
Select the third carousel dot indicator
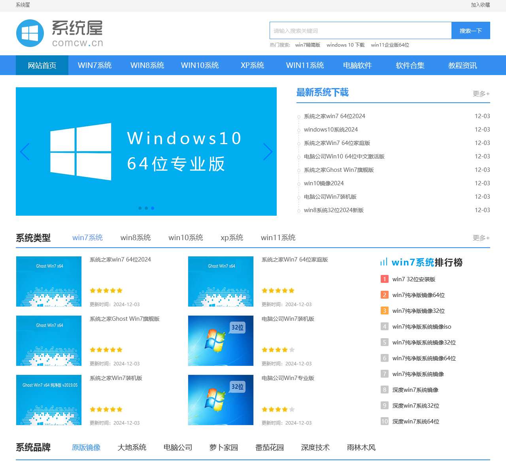tap(153, 208)
